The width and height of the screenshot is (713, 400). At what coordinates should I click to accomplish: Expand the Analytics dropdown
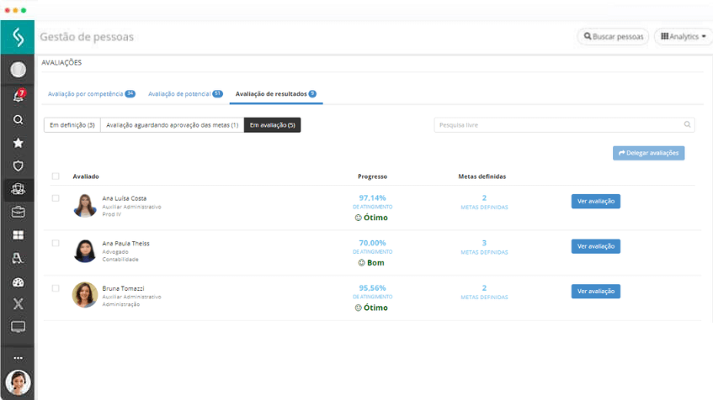683,37
